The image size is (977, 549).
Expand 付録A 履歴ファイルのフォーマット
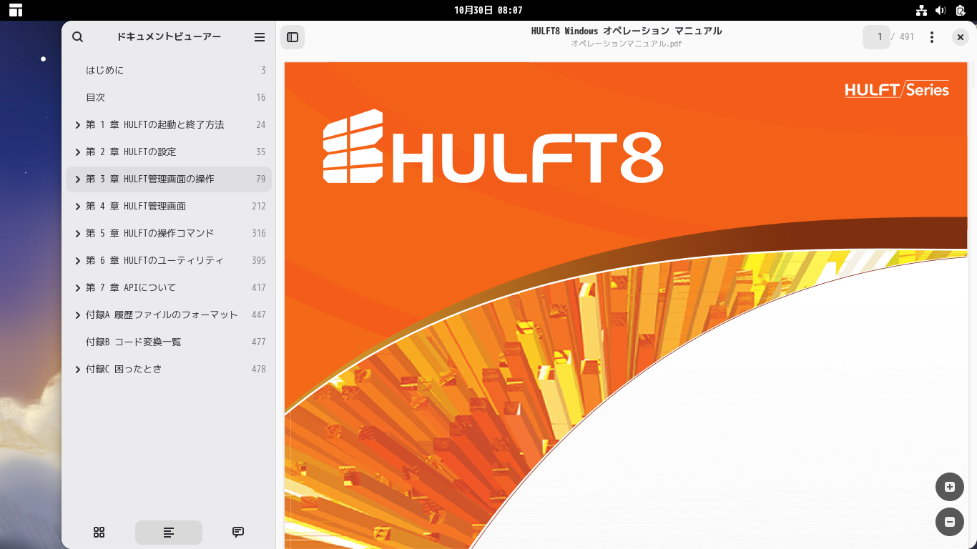click(77, 315)
